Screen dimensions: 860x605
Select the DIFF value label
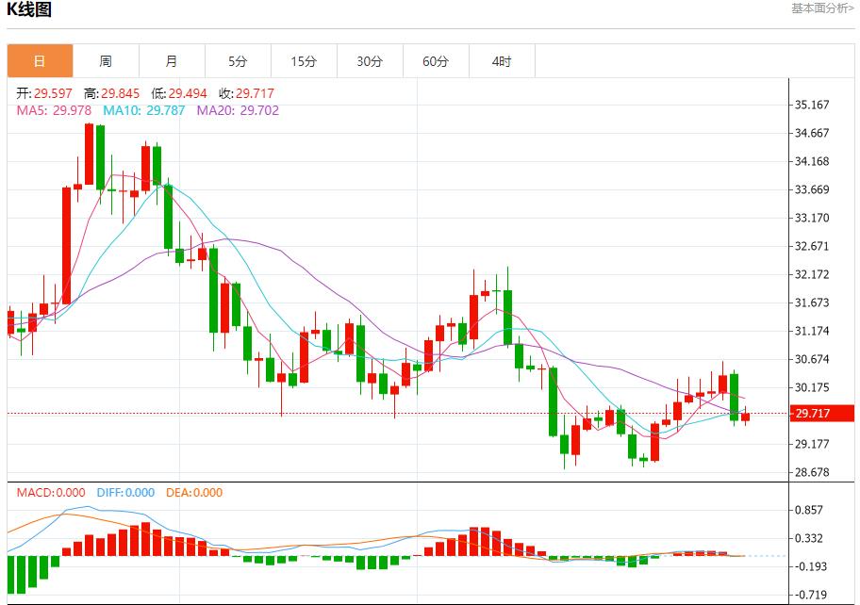point(124,492)
